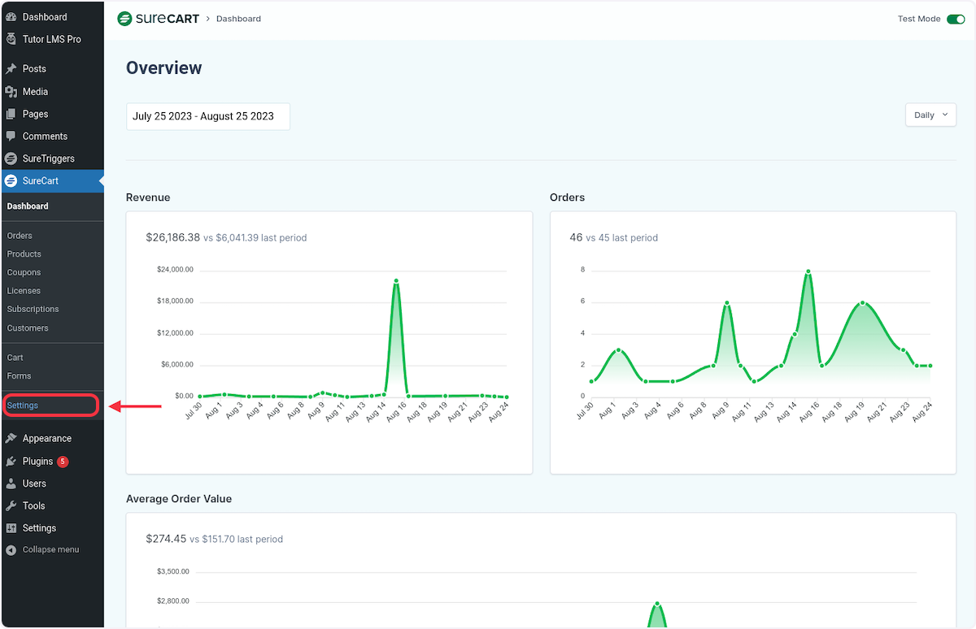976x629 pixels.
Task: Open SureCart Settings submenu item
Action: (23, 406)
